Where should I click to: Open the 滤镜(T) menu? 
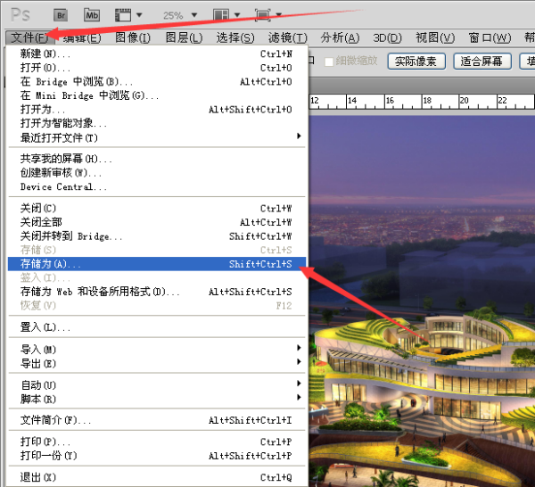288,37
